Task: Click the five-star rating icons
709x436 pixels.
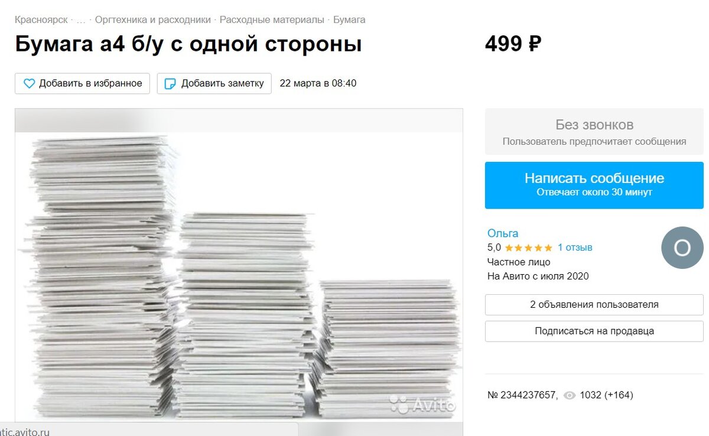Action: [x=529, y=248]
